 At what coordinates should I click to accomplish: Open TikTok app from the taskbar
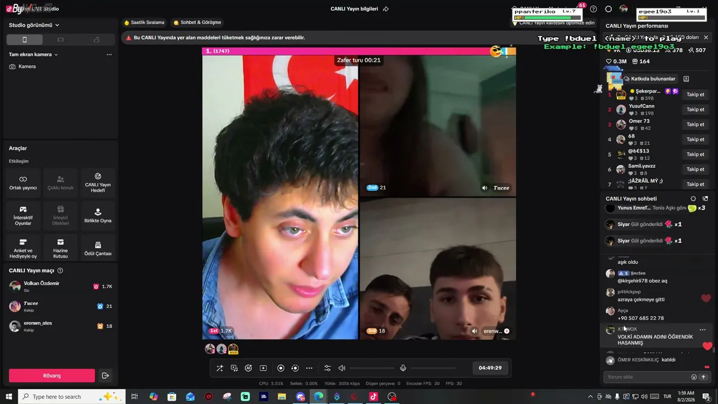coord(374,397)
